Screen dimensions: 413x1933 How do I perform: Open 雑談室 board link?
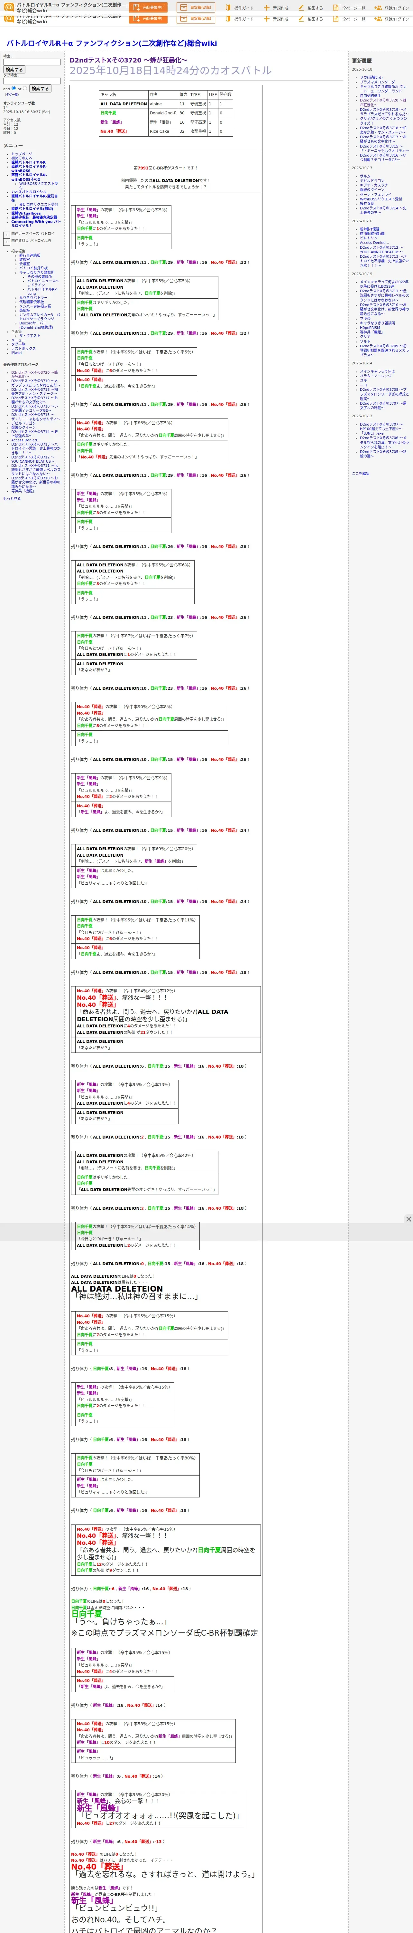(25, 260)
